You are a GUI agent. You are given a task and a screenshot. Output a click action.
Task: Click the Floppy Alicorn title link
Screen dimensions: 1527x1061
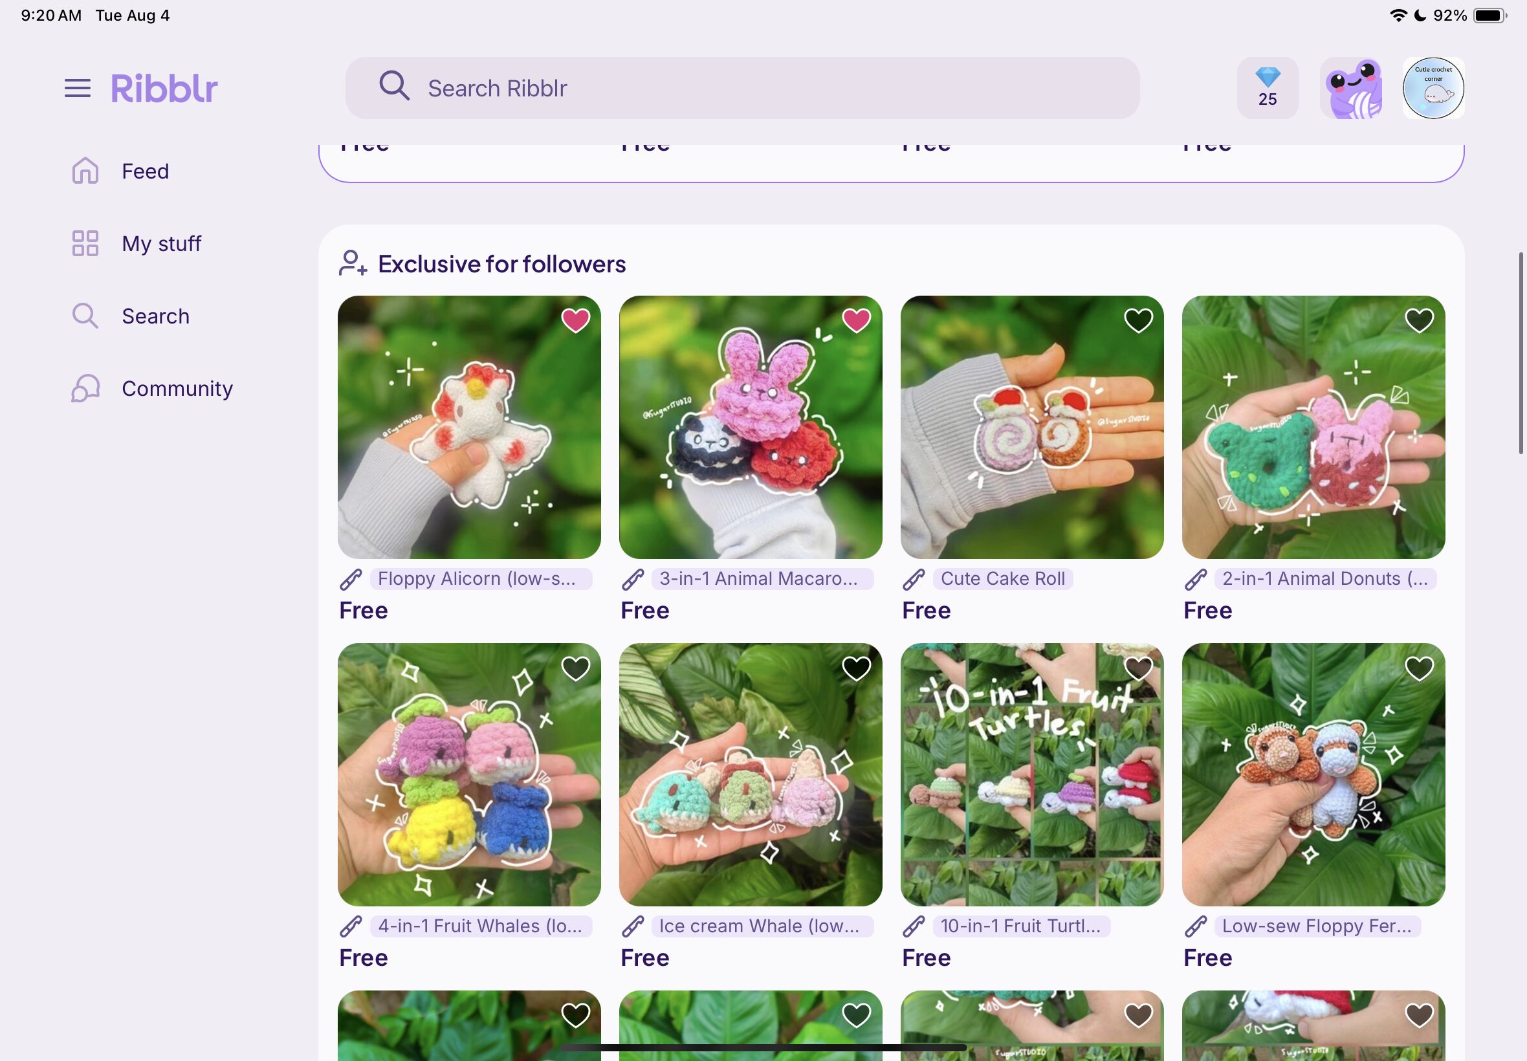pos(481,579)
